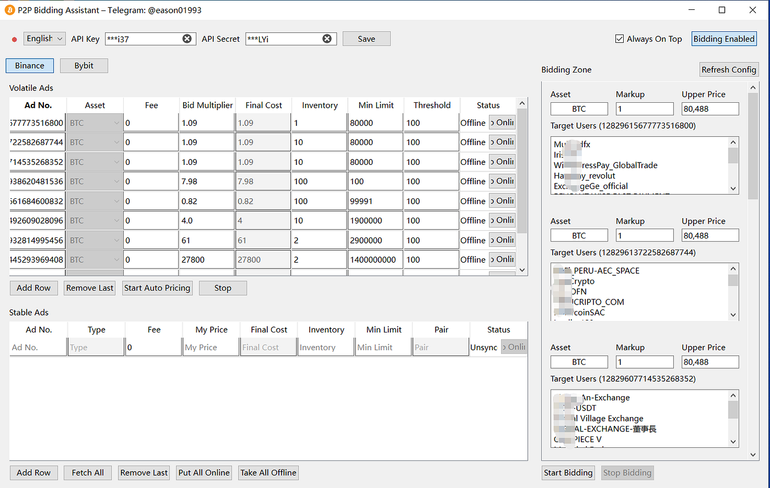Viewport: 770px width, 488px height.
Task: Edit Markup field for target 12829615677773516800
Action: coord(645,109)
